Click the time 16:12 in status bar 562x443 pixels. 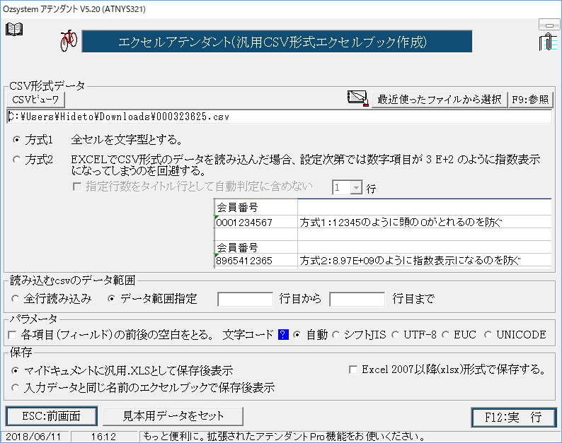click(103, 437)
